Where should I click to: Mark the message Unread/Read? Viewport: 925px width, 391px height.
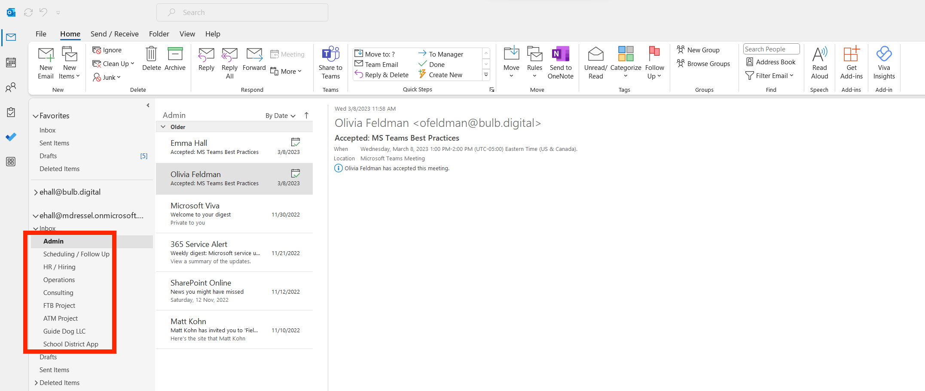595,62
